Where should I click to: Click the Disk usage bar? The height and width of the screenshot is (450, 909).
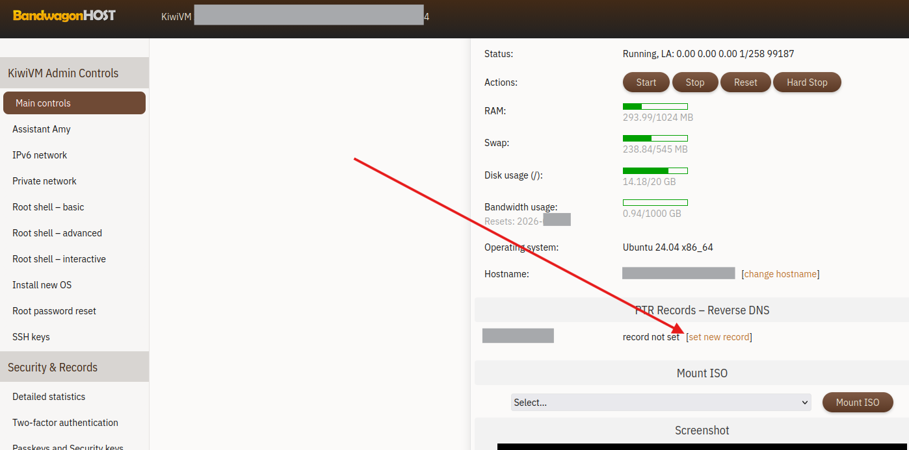pos(655,171)
